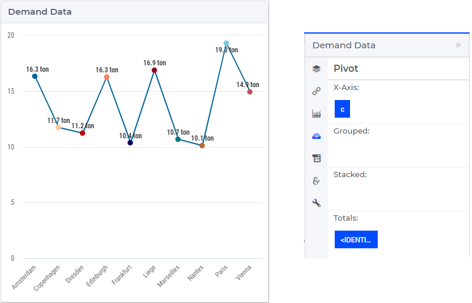The width and height of the screenshot is (472, 303).
Task: Click the Edinburgh orange data point
Action: click(107, 77)
